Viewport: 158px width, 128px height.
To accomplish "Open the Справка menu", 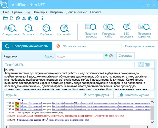I will tap(96, 12).
